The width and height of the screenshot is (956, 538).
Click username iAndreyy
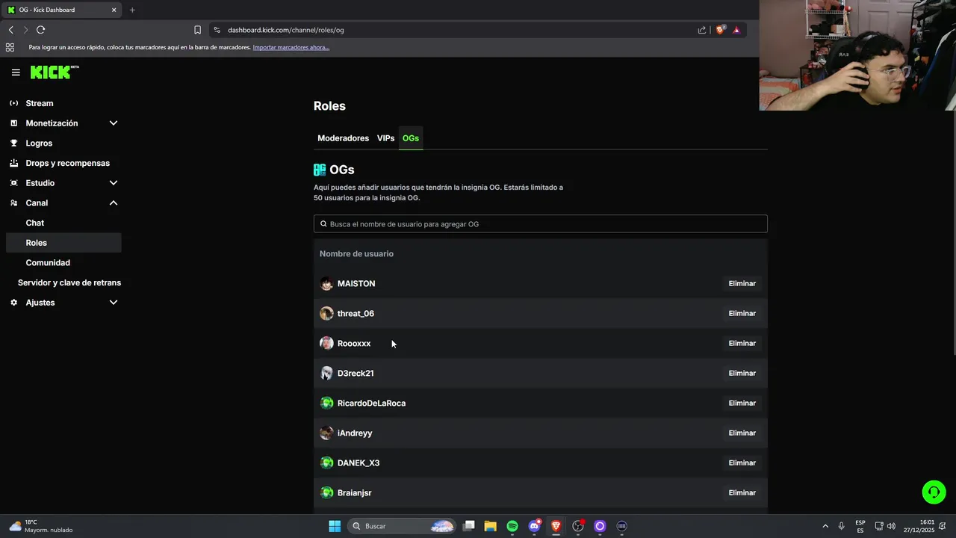(355, 433)
